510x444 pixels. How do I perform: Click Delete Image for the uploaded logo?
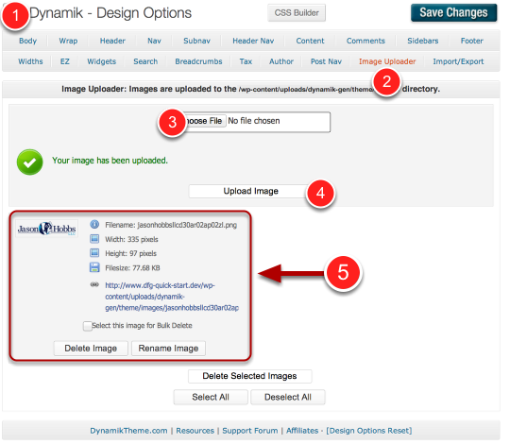91,349
